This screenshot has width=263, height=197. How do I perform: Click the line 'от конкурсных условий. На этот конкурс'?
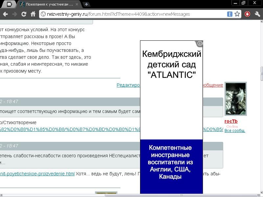tap(42, 30)
